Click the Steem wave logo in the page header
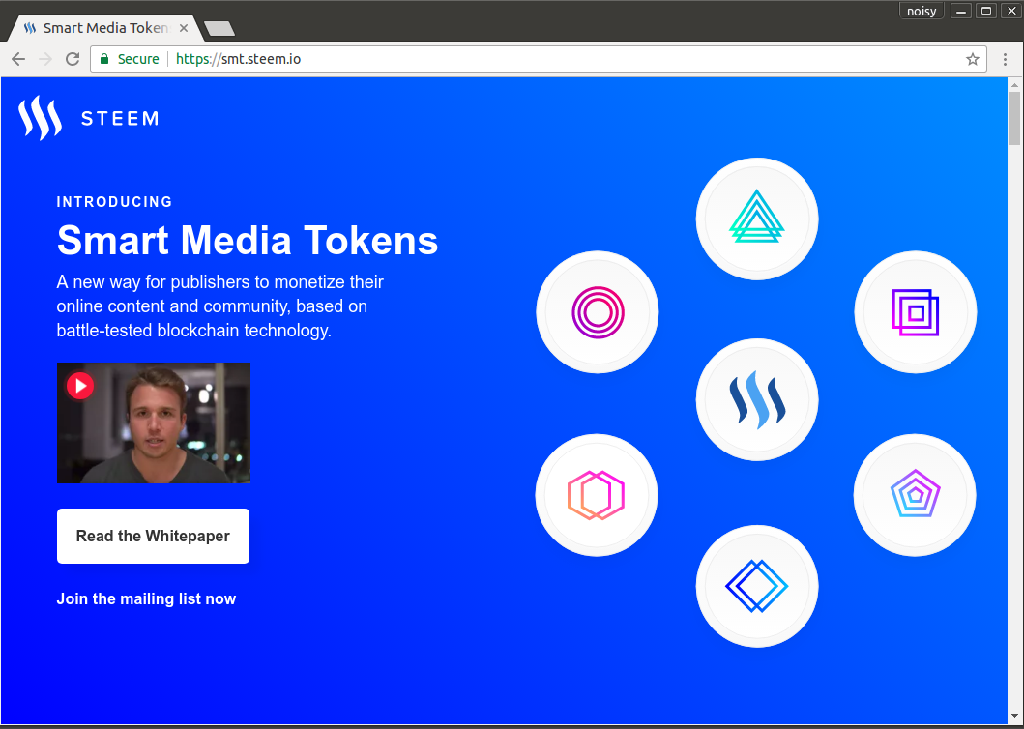Screen dimensions: 1024x729 41,118
